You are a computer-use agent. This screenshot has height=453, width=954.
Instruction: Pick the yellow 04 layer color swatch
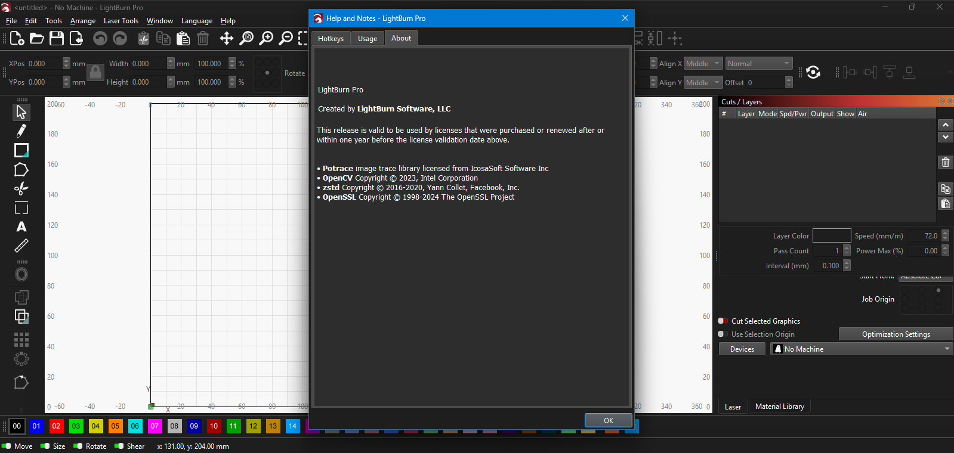coord(95,426)
